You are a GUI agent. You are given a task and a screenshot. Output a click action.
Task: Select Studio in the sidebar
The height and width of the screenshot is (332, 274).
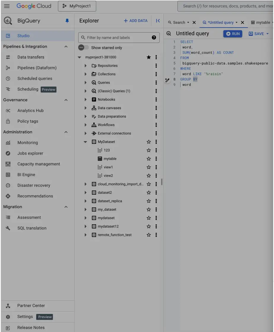(x=38, y=36)
